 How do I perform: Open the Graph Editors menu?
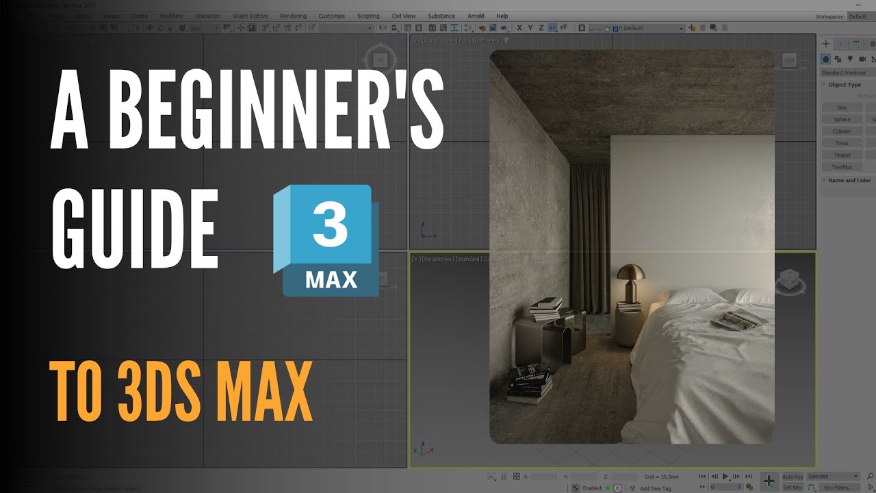click(250, 16)
